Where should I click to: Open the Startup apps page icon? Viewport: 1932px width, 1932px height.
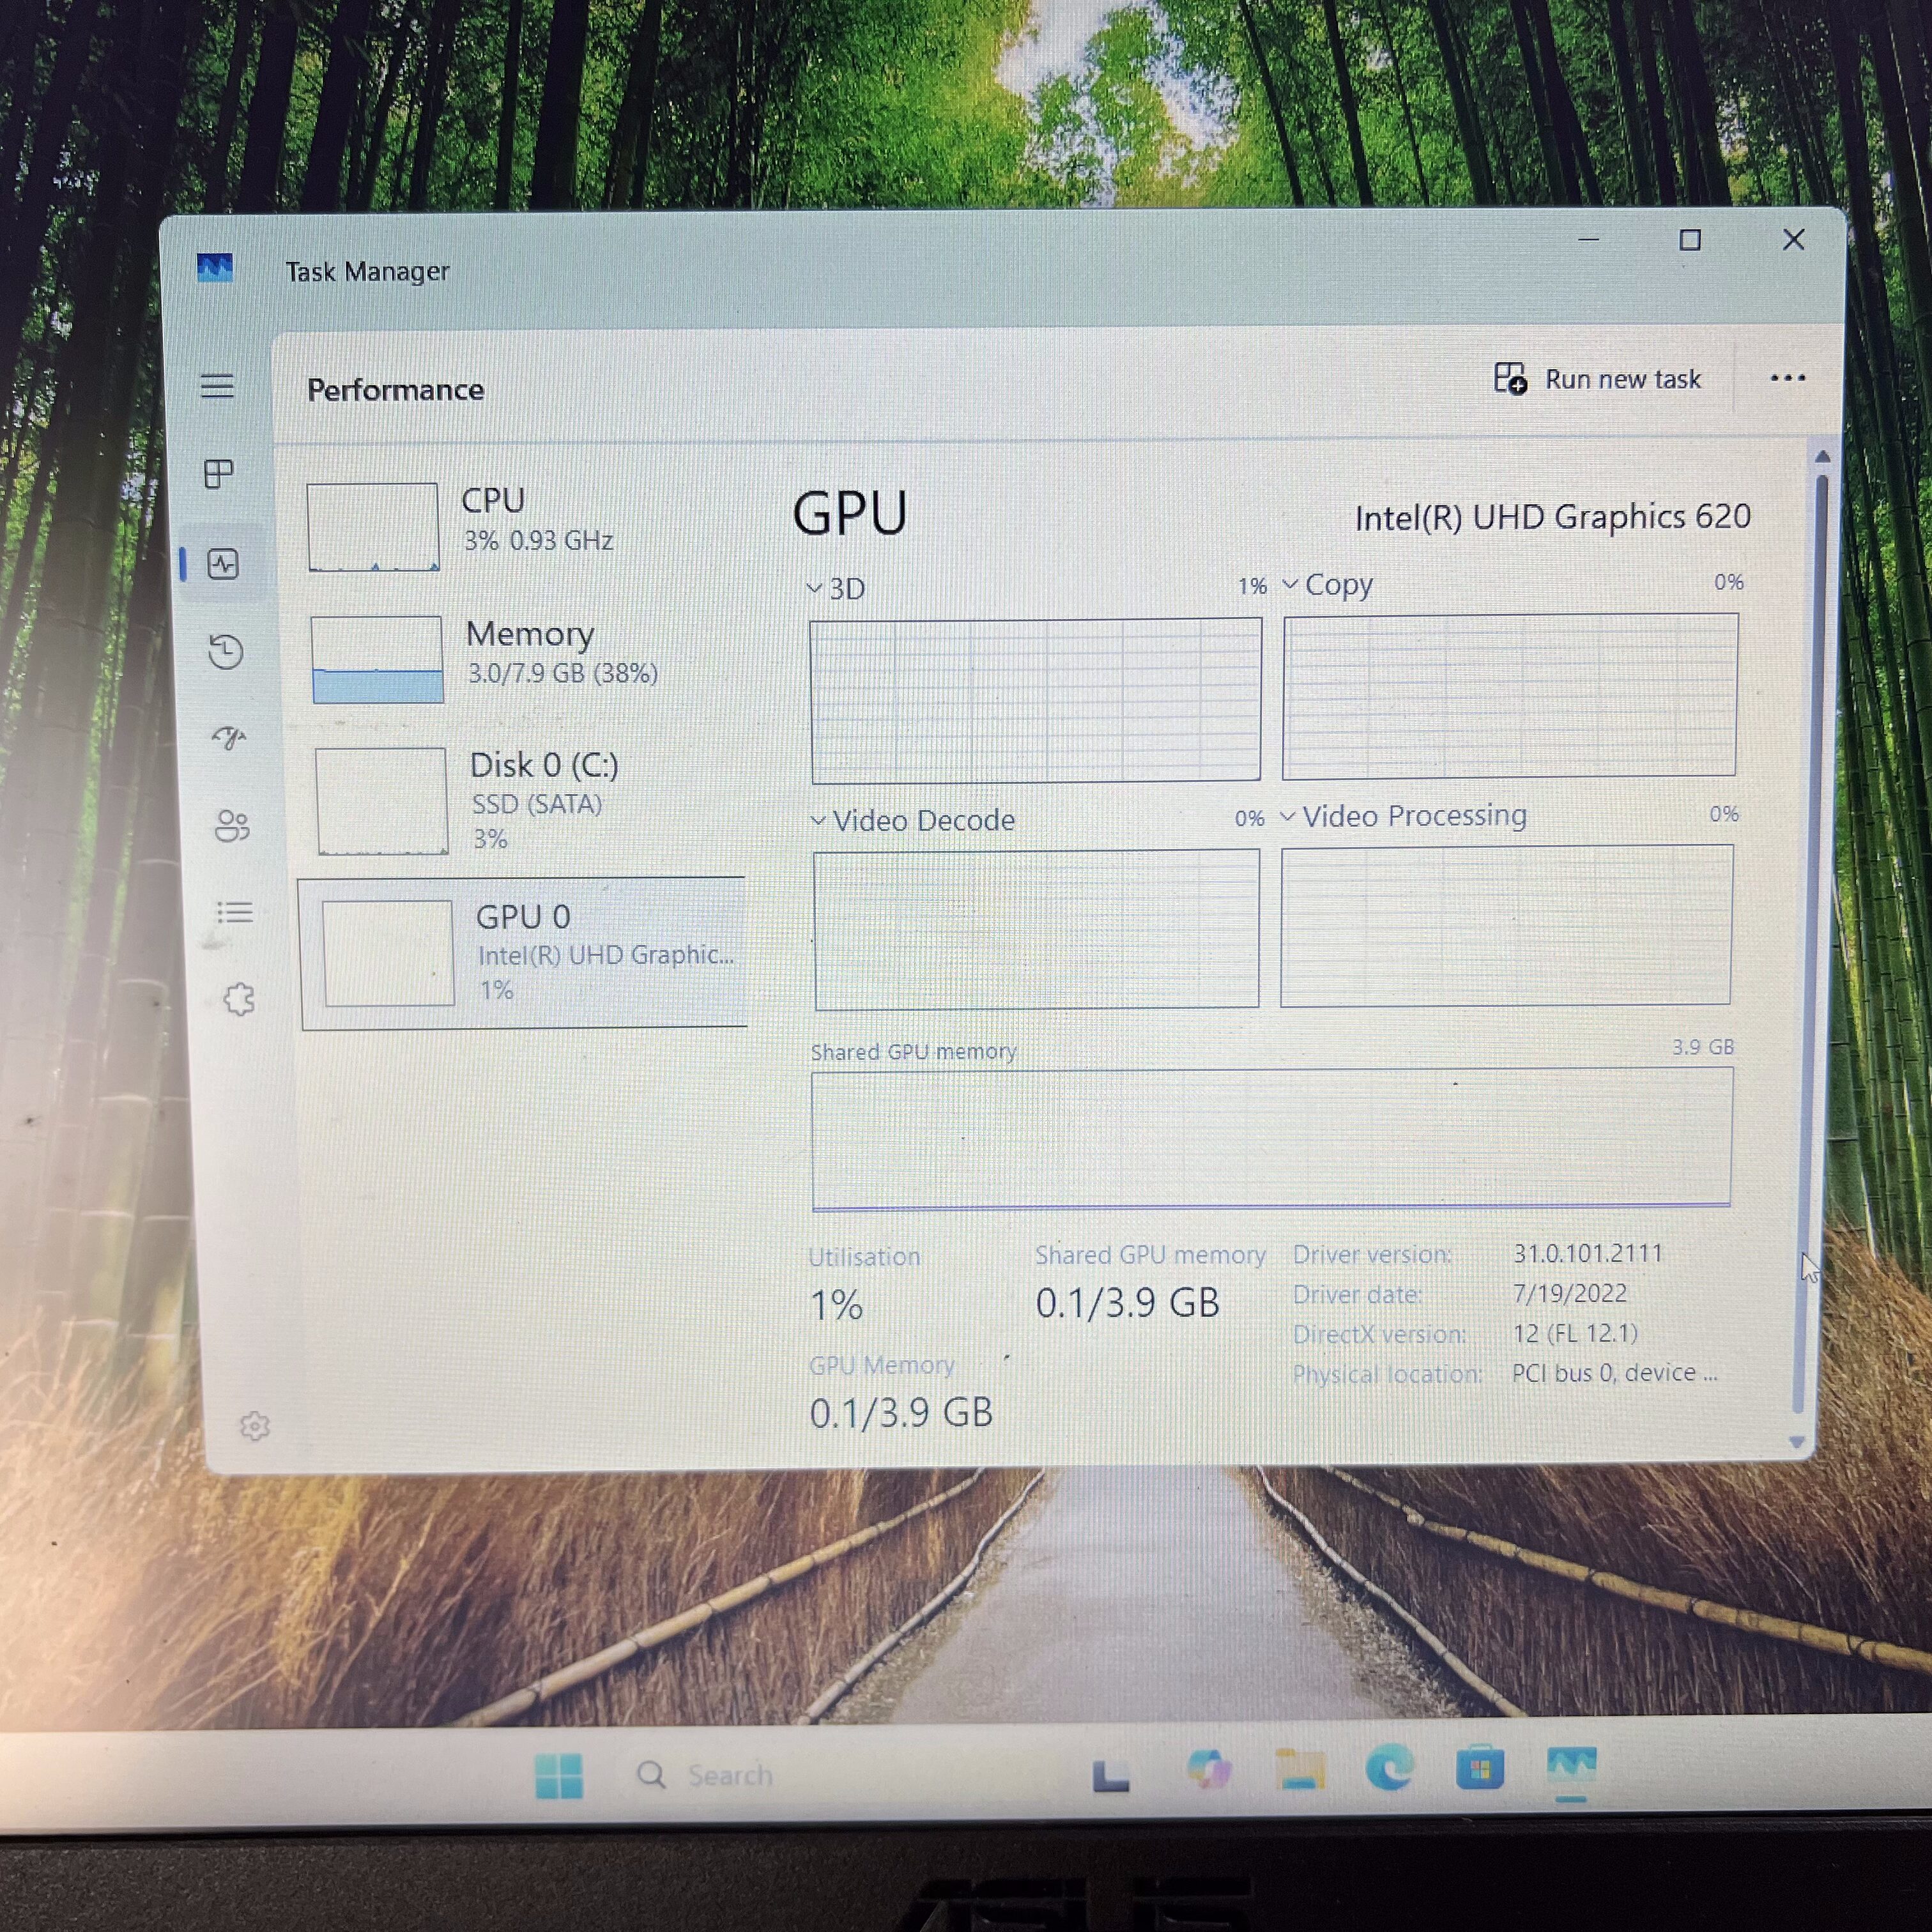tap(229, 738)
